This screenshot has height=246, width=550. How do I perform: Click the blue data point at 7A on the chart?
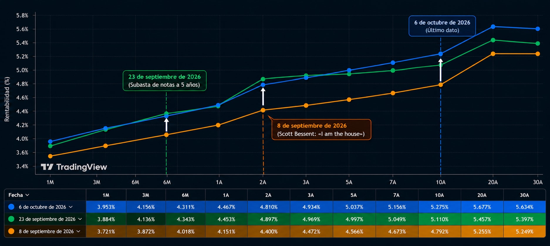(393, 63)
